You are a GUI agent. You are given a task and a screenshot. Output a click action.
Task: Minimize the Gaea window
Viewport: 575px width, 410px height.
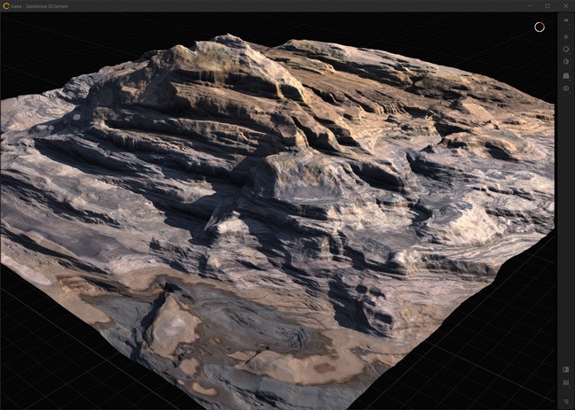pos(529,5)
